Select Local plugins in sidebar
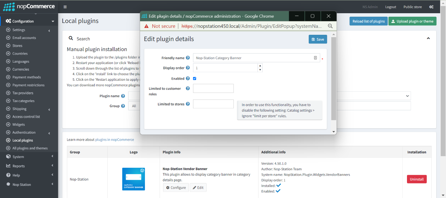Image resolution: width=446 pixels, height=198 pixels. pyautogui.click(x=23, y=140)
